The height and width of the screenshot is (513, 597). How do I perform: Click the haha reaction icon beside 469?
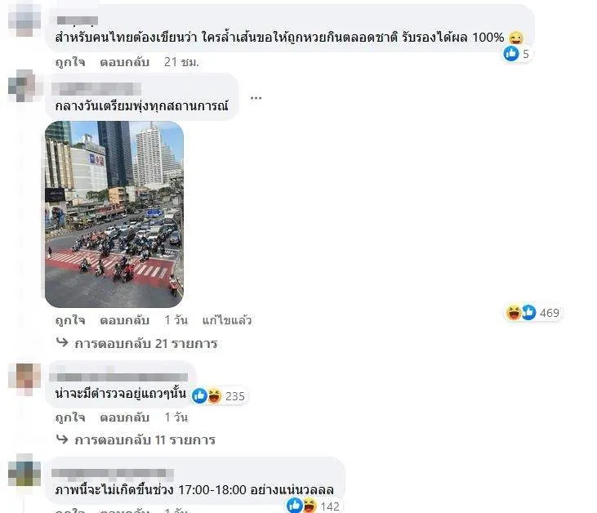[x=514, y=312]
